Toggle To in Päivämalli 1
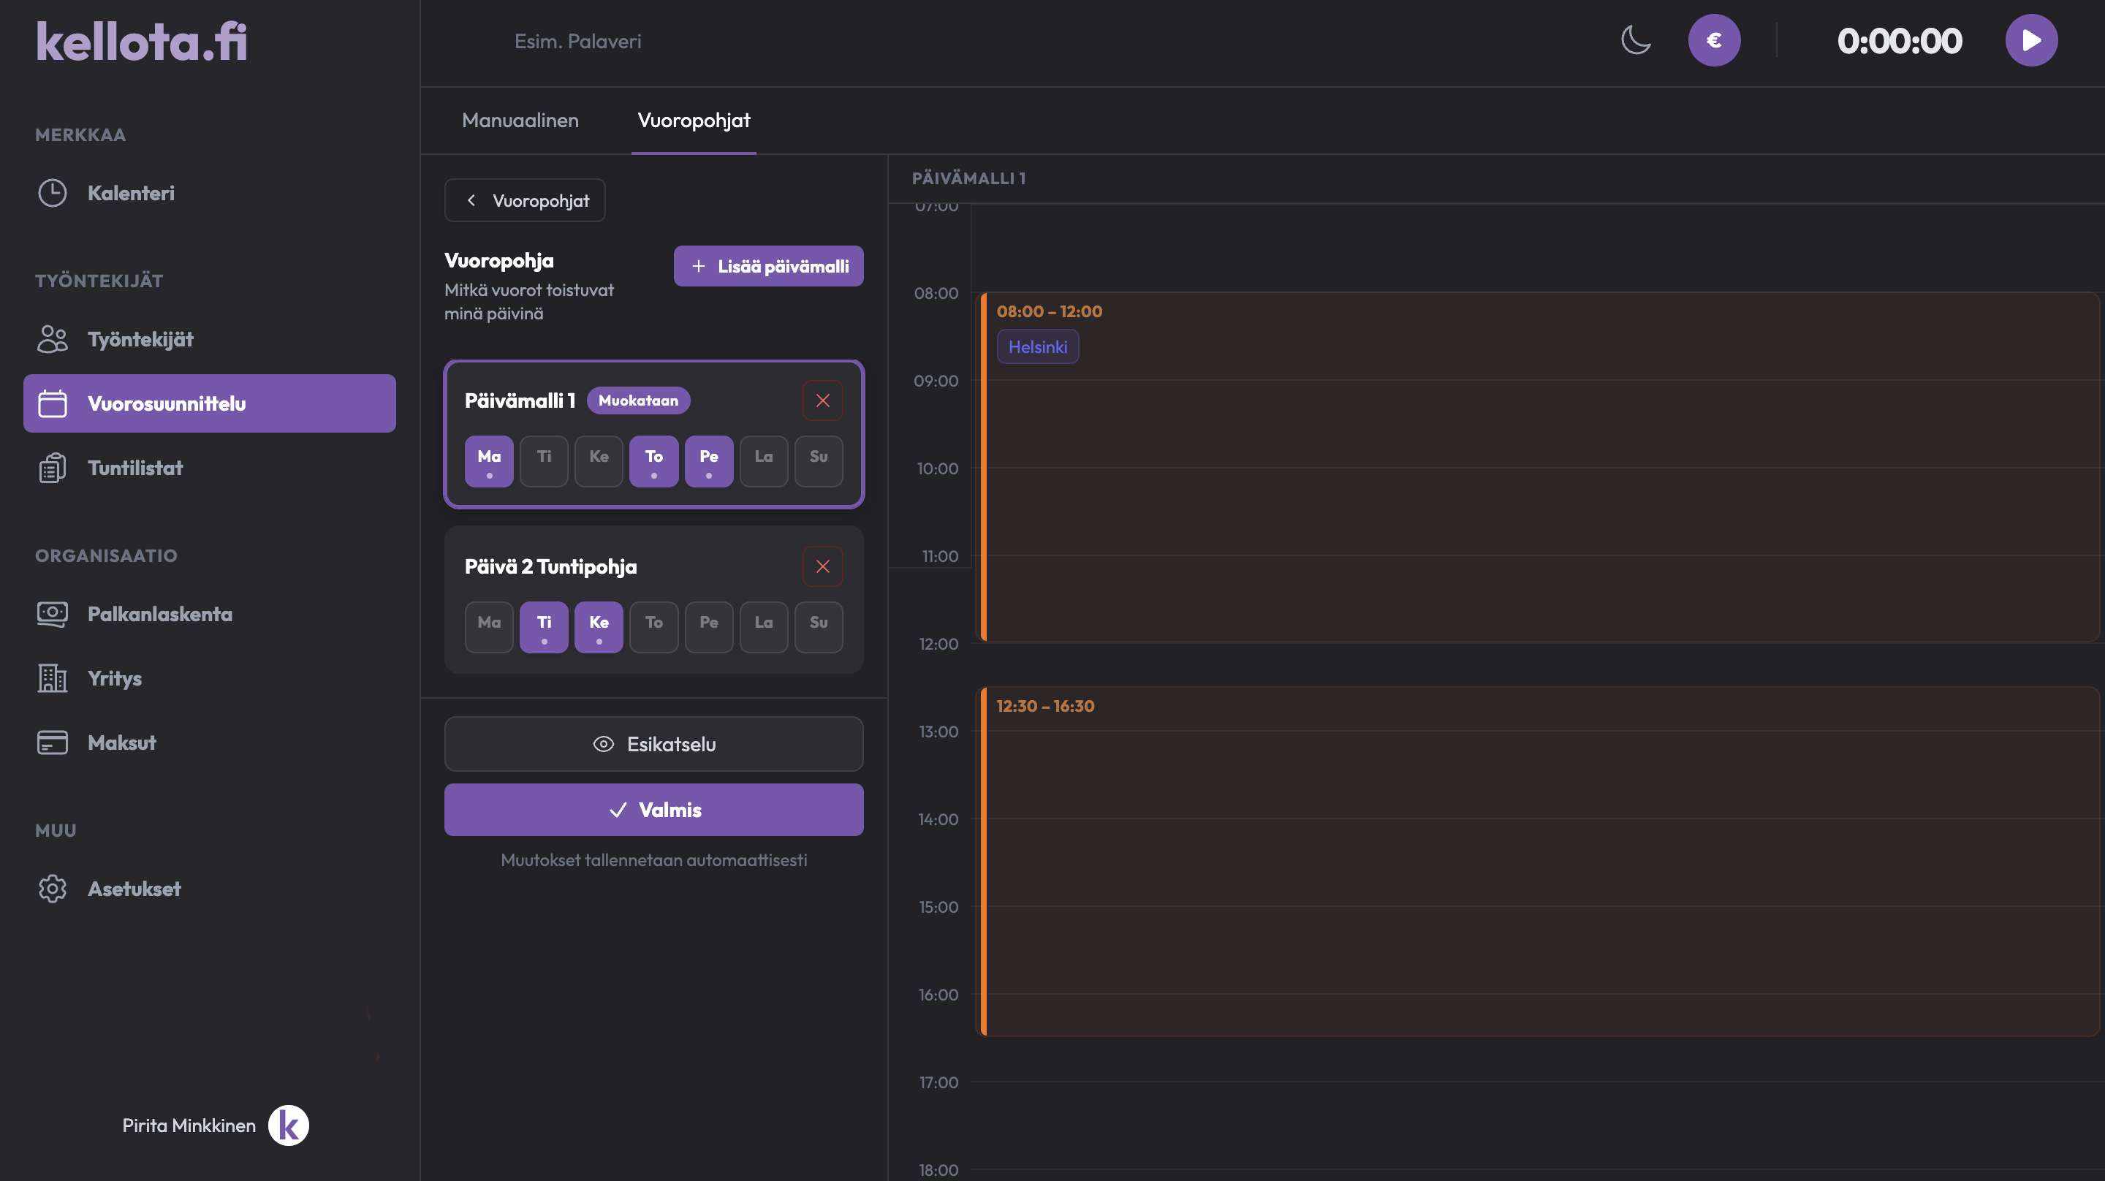The height and width of the screenshot is (1181, 2105). click(653, 462)
